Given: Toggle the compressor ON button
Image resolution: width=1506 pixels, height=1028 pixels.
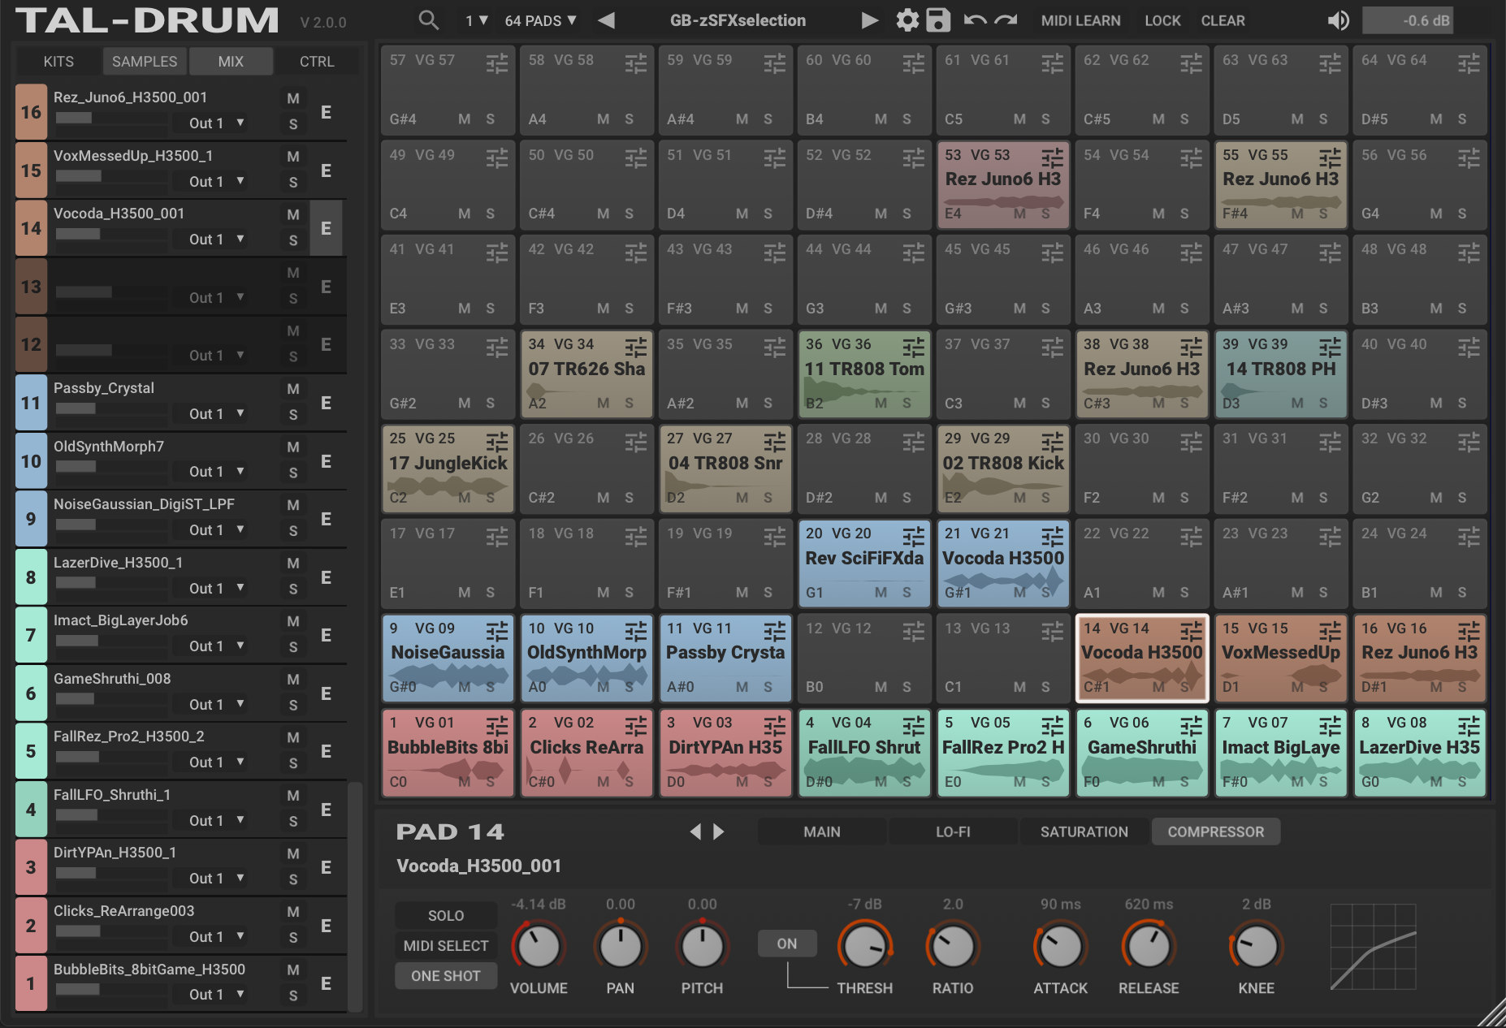Looking at the screenshot, I should coord(786,944).
